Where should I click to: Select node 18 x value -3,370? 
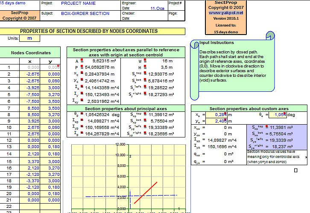(30, 181)
